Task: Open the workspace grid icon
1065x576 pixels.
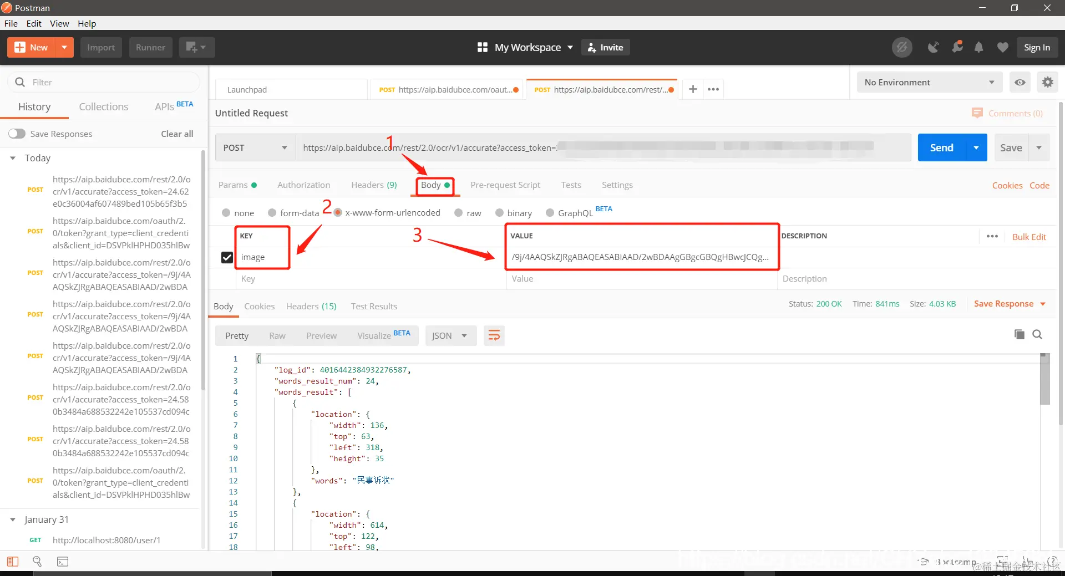Action: 482,48
